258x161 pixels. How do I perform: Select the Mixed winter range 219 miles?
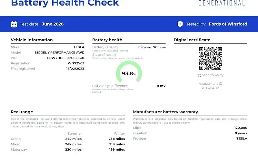117,144
